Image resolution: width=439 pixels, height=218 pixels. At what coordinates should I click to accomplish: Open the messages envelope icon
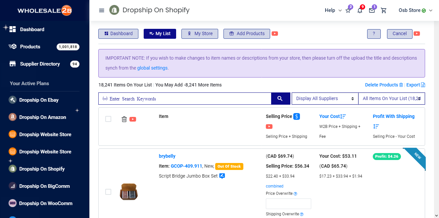(x=372, y=10)
